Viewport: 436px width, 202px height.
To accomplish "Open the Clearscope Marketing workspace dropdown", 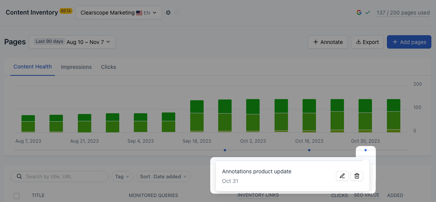I will (x=119, y=13).
